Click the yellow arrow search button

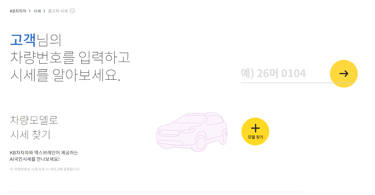pos(344,74)
